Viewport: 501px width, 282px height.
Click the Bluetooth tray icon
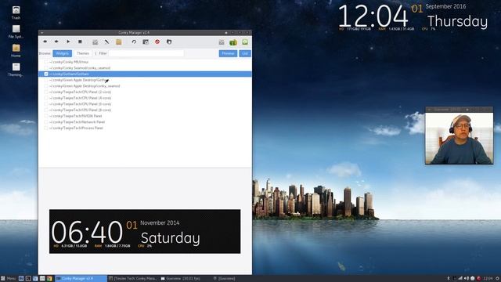click(449, 279)
